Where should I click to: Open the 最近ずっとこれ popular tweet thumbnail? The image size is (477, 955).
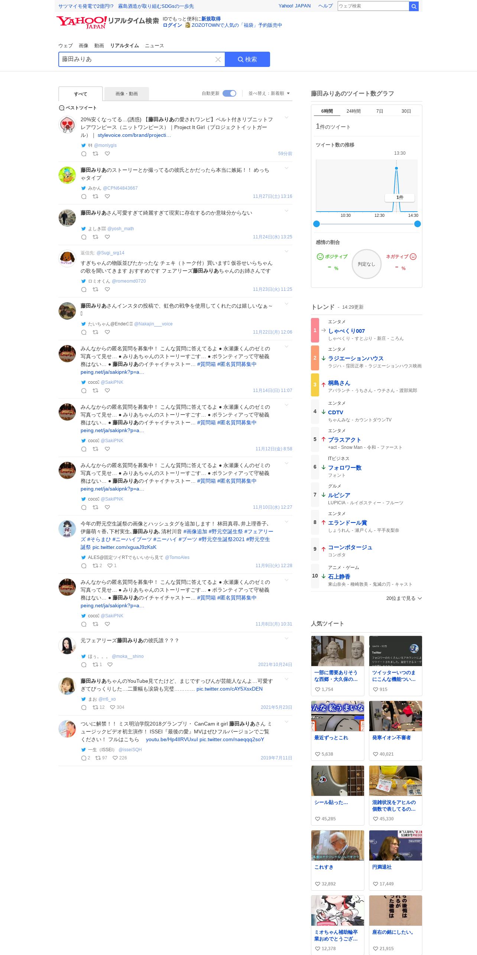[x=338, y=716]
